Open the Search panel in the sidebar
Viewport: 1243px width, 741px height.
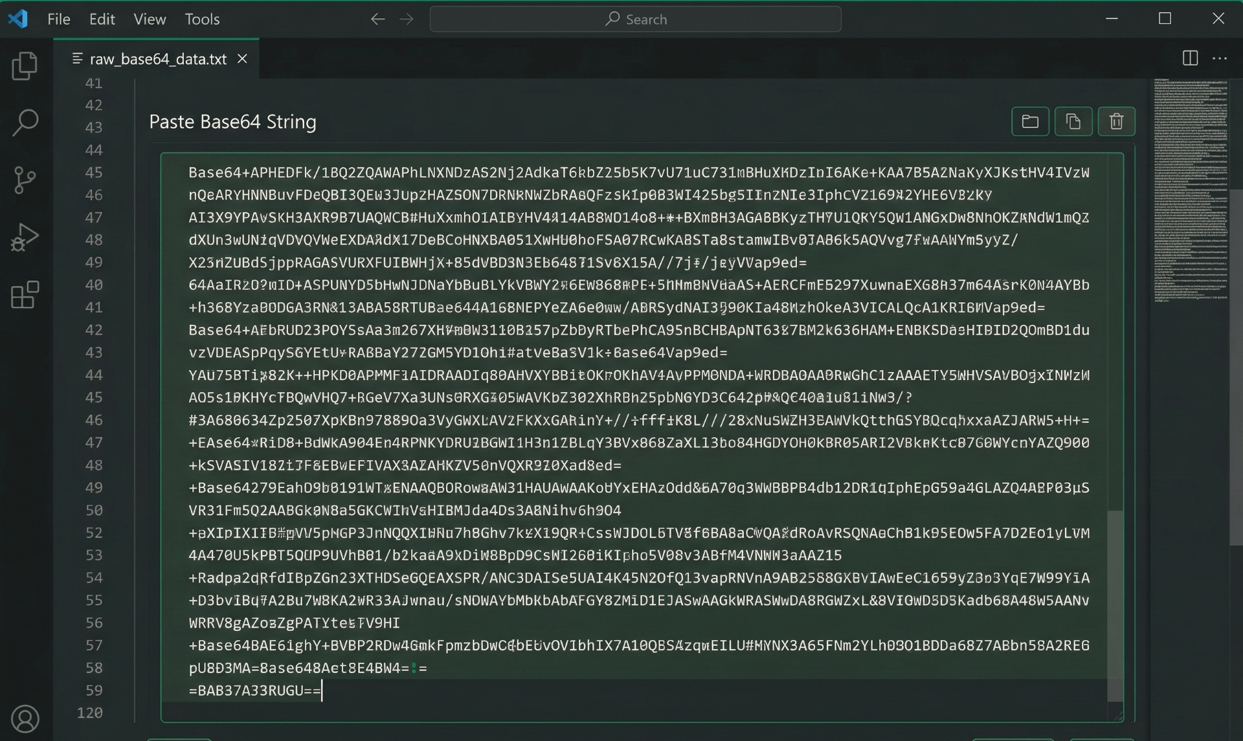(25, 122)
